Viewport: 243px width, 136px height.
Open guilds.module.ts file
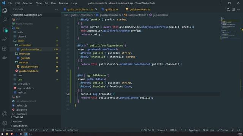[x=28, y=71]
